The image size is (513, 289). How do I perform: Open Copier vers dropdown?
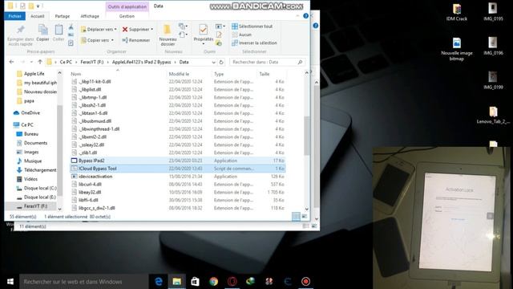98,40
